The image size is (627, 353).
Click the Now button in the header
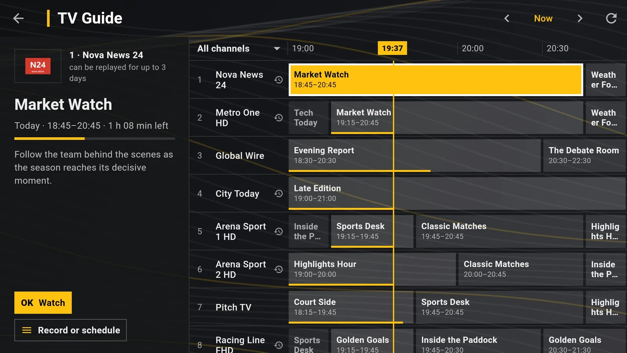pyautogui.click(x=543, y=18)
